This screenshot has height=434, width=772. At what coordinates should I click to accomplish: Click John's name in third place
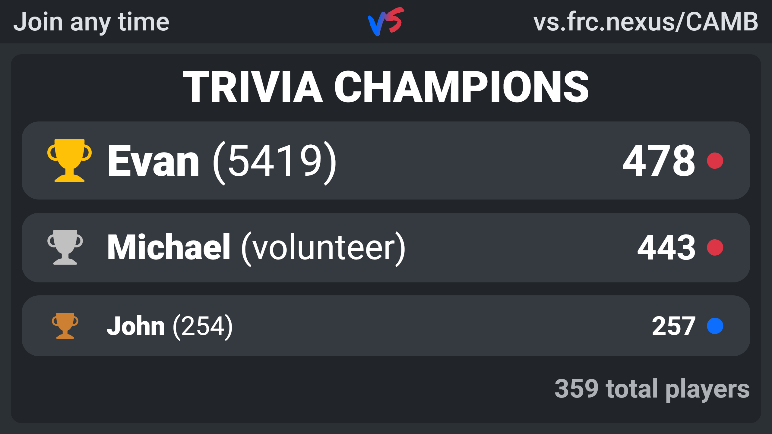pyautogui.click(x=136, y=326)
